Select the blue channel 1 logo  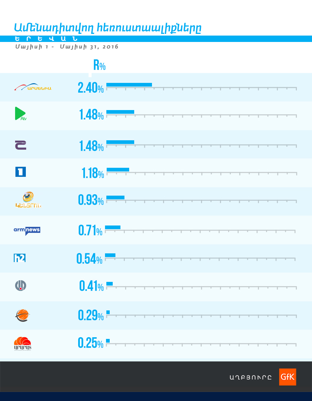pyautogui.click(x=20, y=172)
